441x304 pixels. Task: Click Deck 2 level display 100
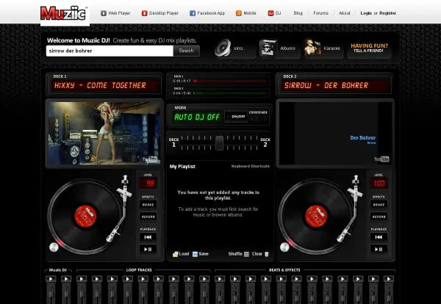379,184
